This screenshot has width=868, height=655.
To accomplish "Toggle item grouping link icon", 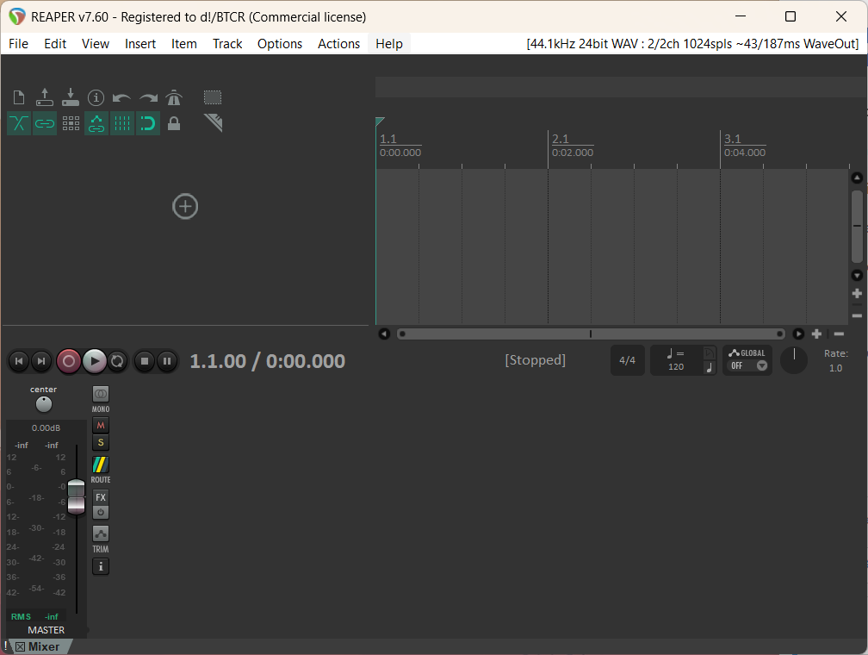I will [x=44, y=123].
